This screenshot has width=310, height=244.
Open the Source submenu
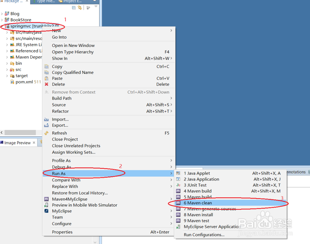tap(109, 105)
